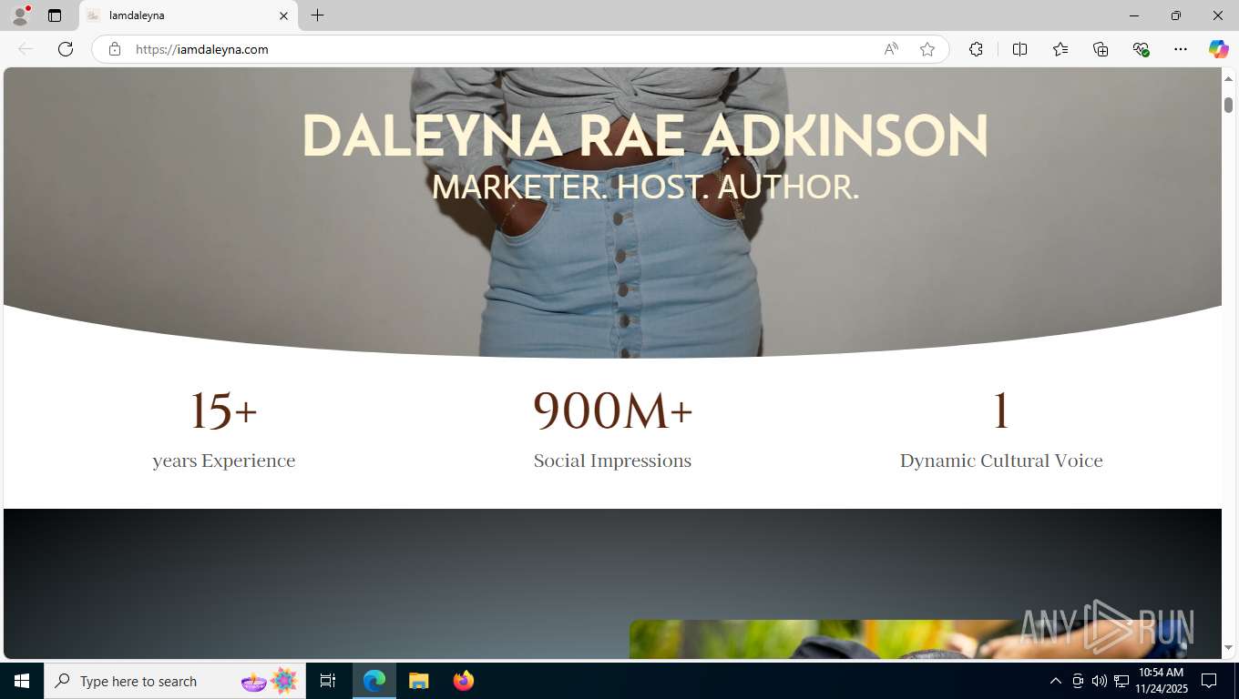This screenshot has width=1239, height=699.
Task: Click the Social Impressions label
Action: (x=613, y=461)
